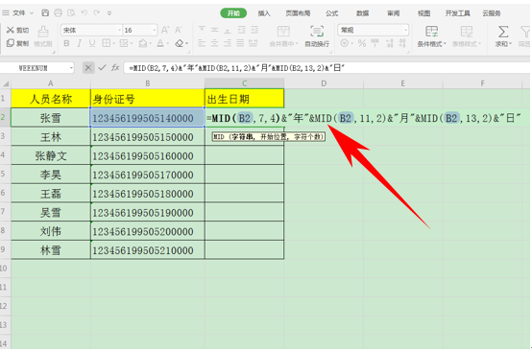Click the Copy (复制) button
This screenshot has width=532, height=351.
[x=17, y=43]
